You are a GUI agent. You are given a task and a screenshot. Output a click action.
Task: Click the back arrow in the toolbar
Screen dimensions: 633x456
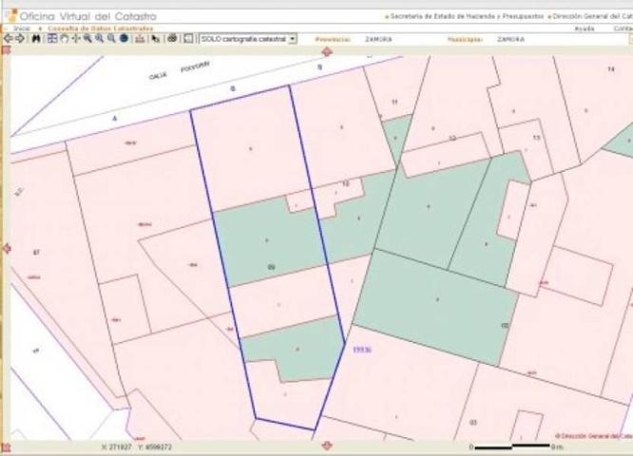[8, 39]
